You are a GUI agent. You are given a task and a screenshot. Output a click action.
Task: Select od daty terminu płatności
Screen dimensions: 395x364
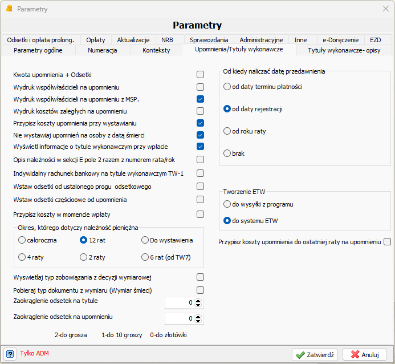coord(227,87)
